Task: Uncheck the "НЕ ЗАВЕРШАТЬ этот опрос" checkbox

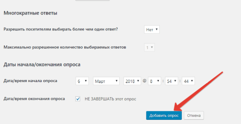Action: [78, 99]
